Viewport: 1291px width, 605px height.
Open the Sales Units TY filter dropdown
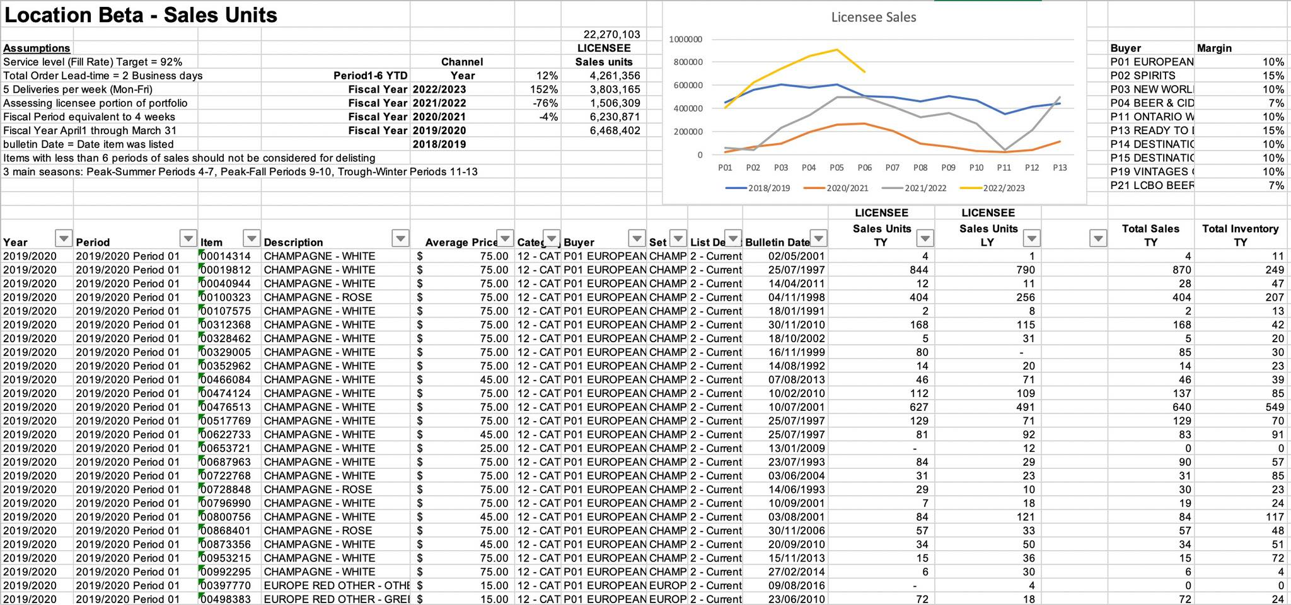tap(924, 238)
